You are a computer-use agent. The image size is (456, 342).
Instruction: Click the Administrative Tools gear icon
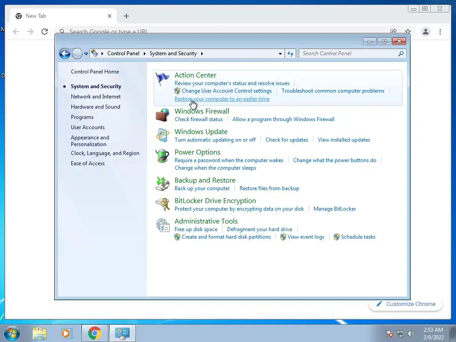[x=162, y=225]
